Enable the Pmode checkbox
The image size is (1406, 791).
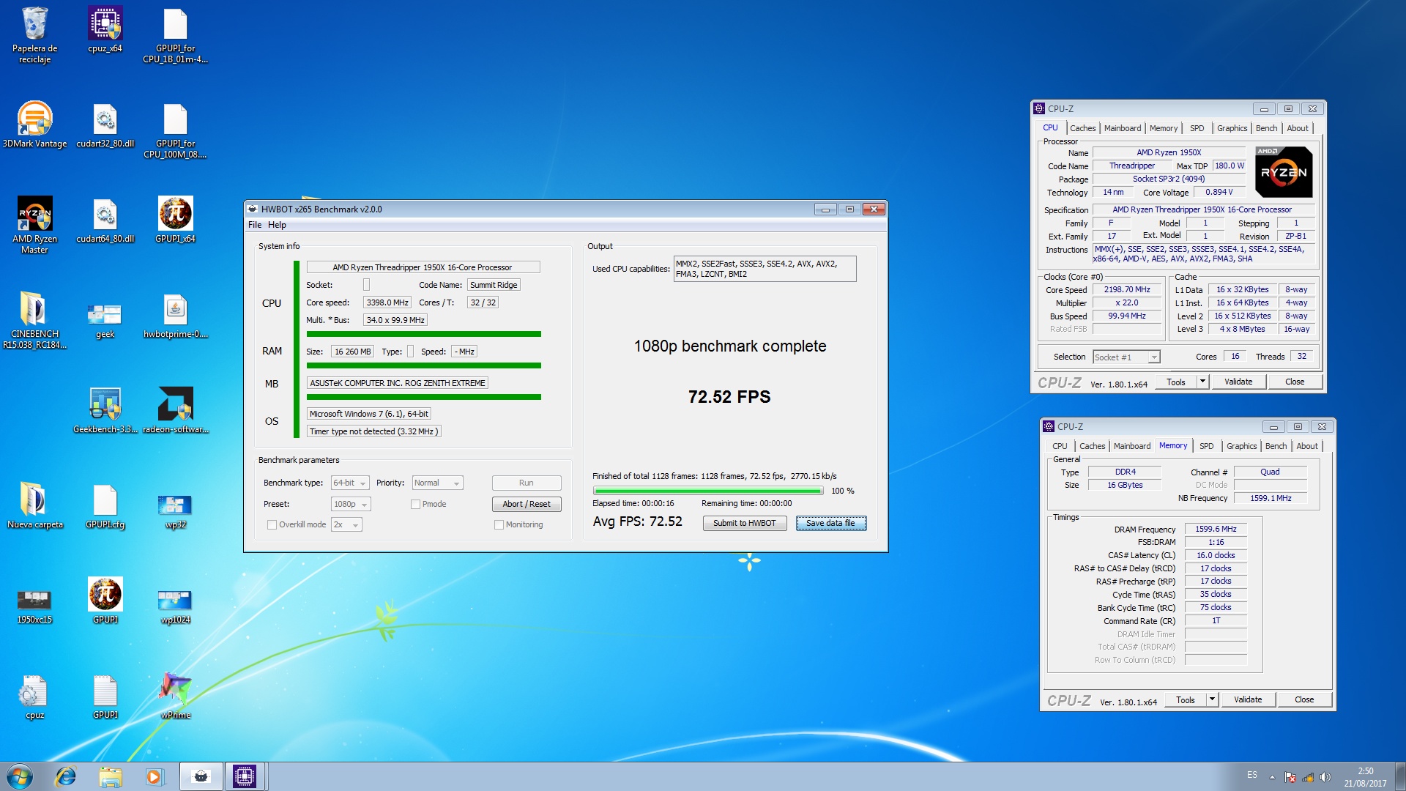point(415,504)
